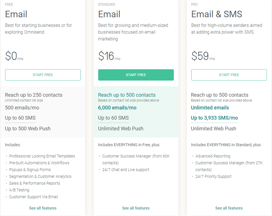Click START FREE under the Free plan

click(x=43, y=75)
